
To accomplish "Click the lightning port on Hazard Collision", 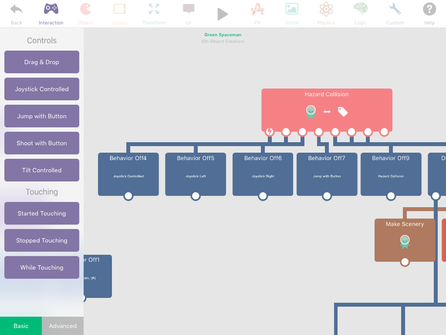I will tap(270, 132).
